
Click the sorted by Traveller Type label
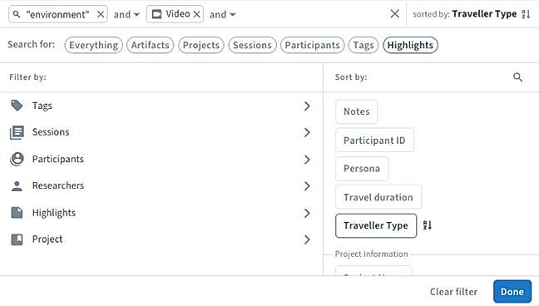(465, 14)
